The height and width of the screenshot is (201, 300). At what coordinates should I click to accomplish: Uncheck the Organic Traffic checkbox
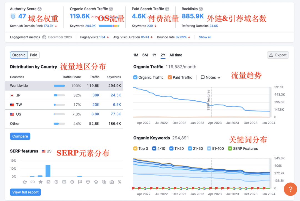tap(136, 77)
